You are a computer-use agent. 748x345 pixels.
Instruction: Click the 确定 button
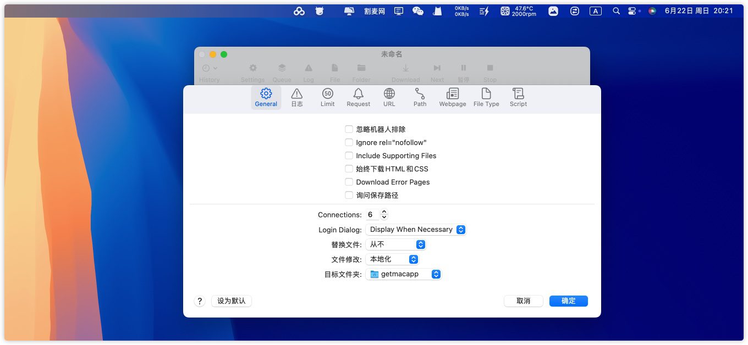(568, 301)
